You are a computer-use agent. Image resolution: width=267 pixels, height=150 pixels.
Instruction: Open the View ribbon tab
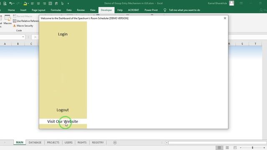93,10
